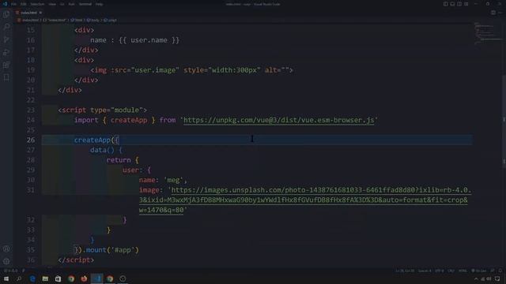Viewport: 506px width, 284px height.
Task: Open the Run menu
Action: click(72, 4)
